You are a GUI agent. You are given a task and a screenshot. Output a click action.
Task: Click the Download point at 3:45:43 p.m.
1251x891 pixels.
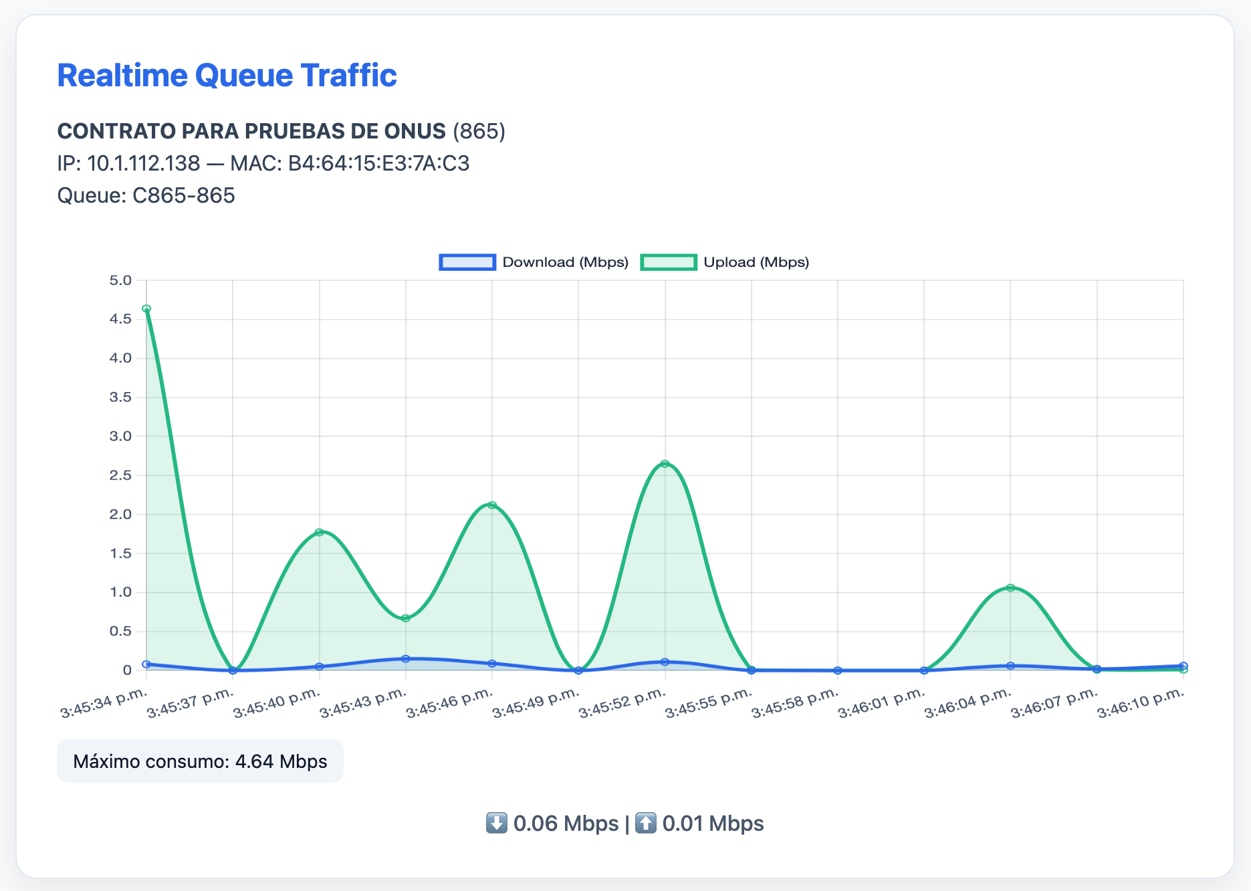(406, 659)
